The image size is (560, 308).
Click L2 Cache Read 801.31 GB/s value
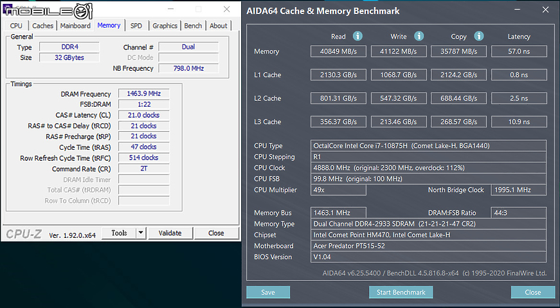(338, 98)
